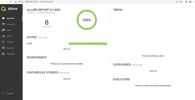Click the Allure brand name text

(x=13, y=9)
